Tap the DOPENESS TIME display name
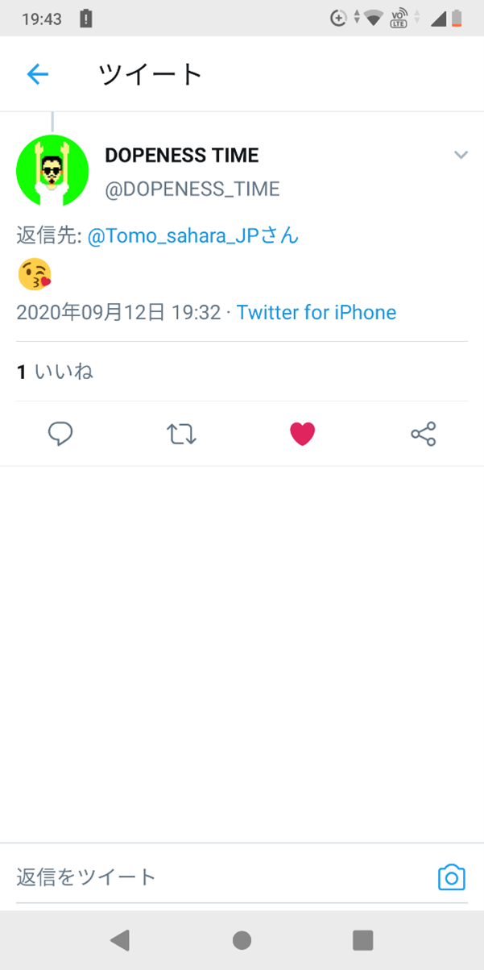Image resolution: width=484 pixels, height=970 pixels. (x=182, y=155)
